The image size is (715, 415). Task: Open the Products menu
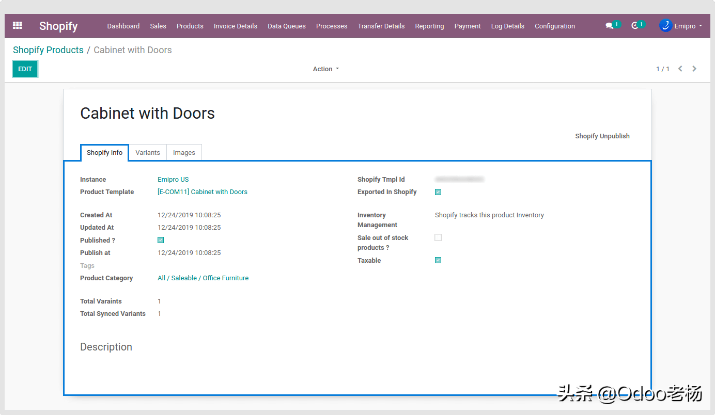190,26
